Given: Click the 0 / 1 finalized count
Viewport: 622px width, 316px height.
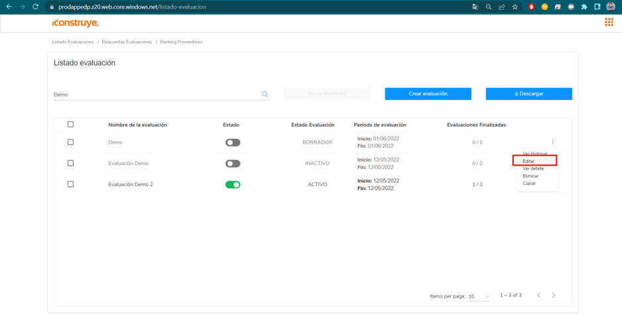Looking at the screenshot, I should 477,142.
